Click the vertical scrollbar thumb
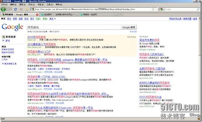Viewport: 202px width, 122px height. point(200,38)
